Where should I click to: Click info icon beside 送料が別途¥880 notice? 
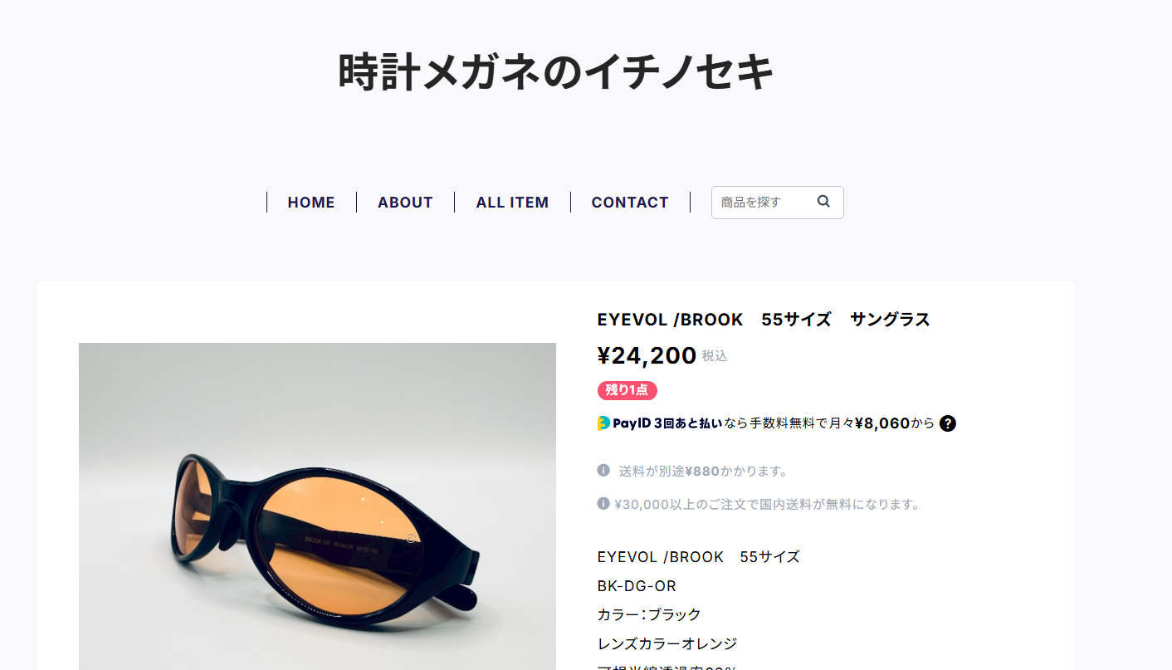[603, 470]
